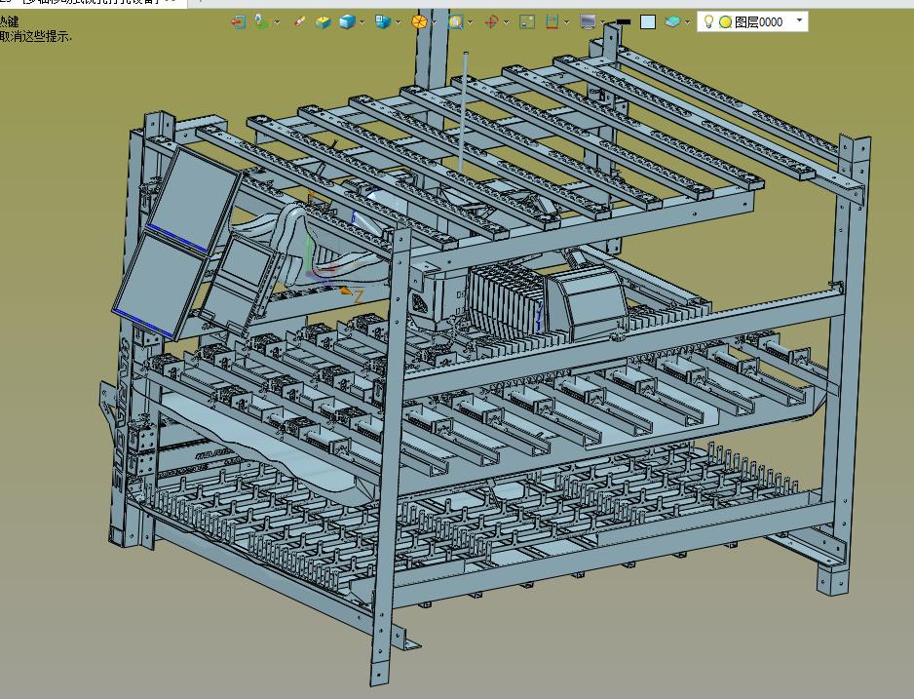
Task: Click the green figure filter icon
Action: coord(261,22)
